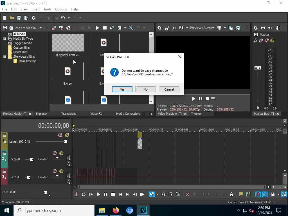Click the playback Rate slider handle

click(45, 193)
